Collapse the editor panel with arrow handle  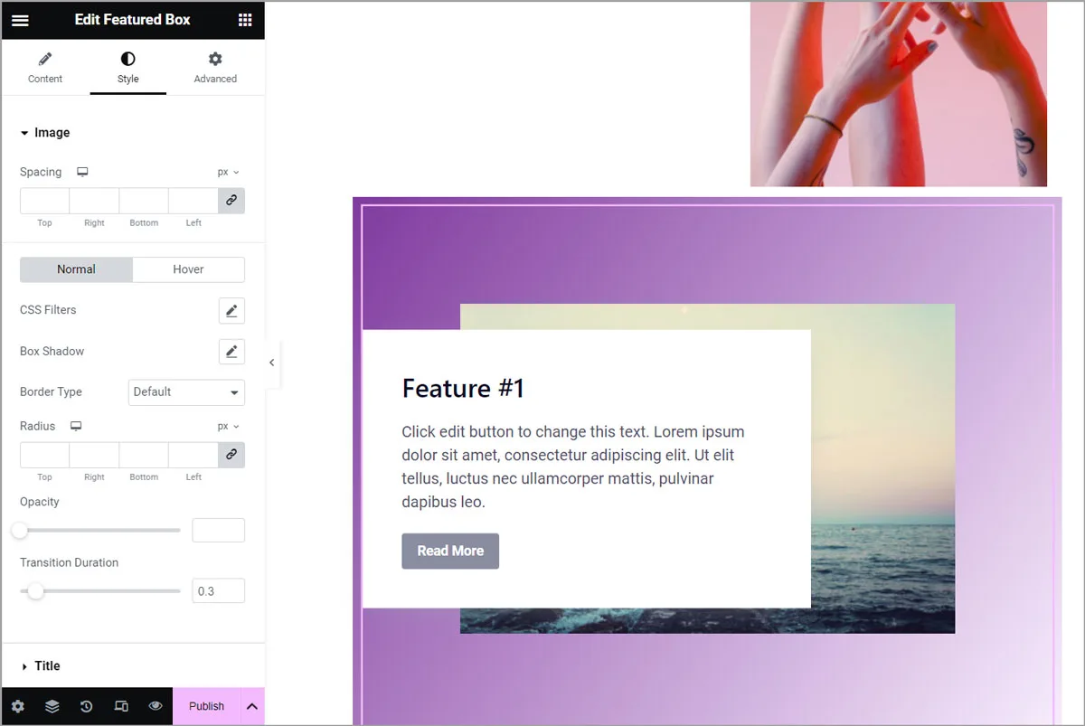[271, 363]
